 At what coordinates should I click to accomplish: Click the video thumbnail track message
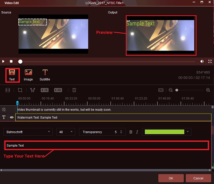64,110
